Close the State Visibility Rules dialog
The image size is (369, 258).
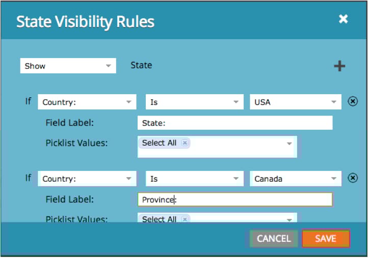tap(343, 19)
